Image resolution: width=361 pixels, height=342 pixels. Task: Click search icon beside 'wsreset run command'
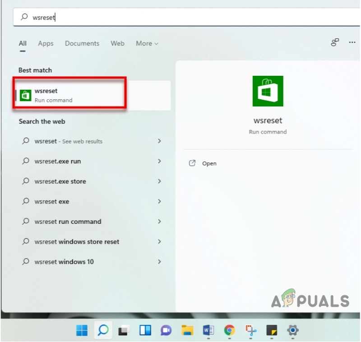tap(26, 221)
